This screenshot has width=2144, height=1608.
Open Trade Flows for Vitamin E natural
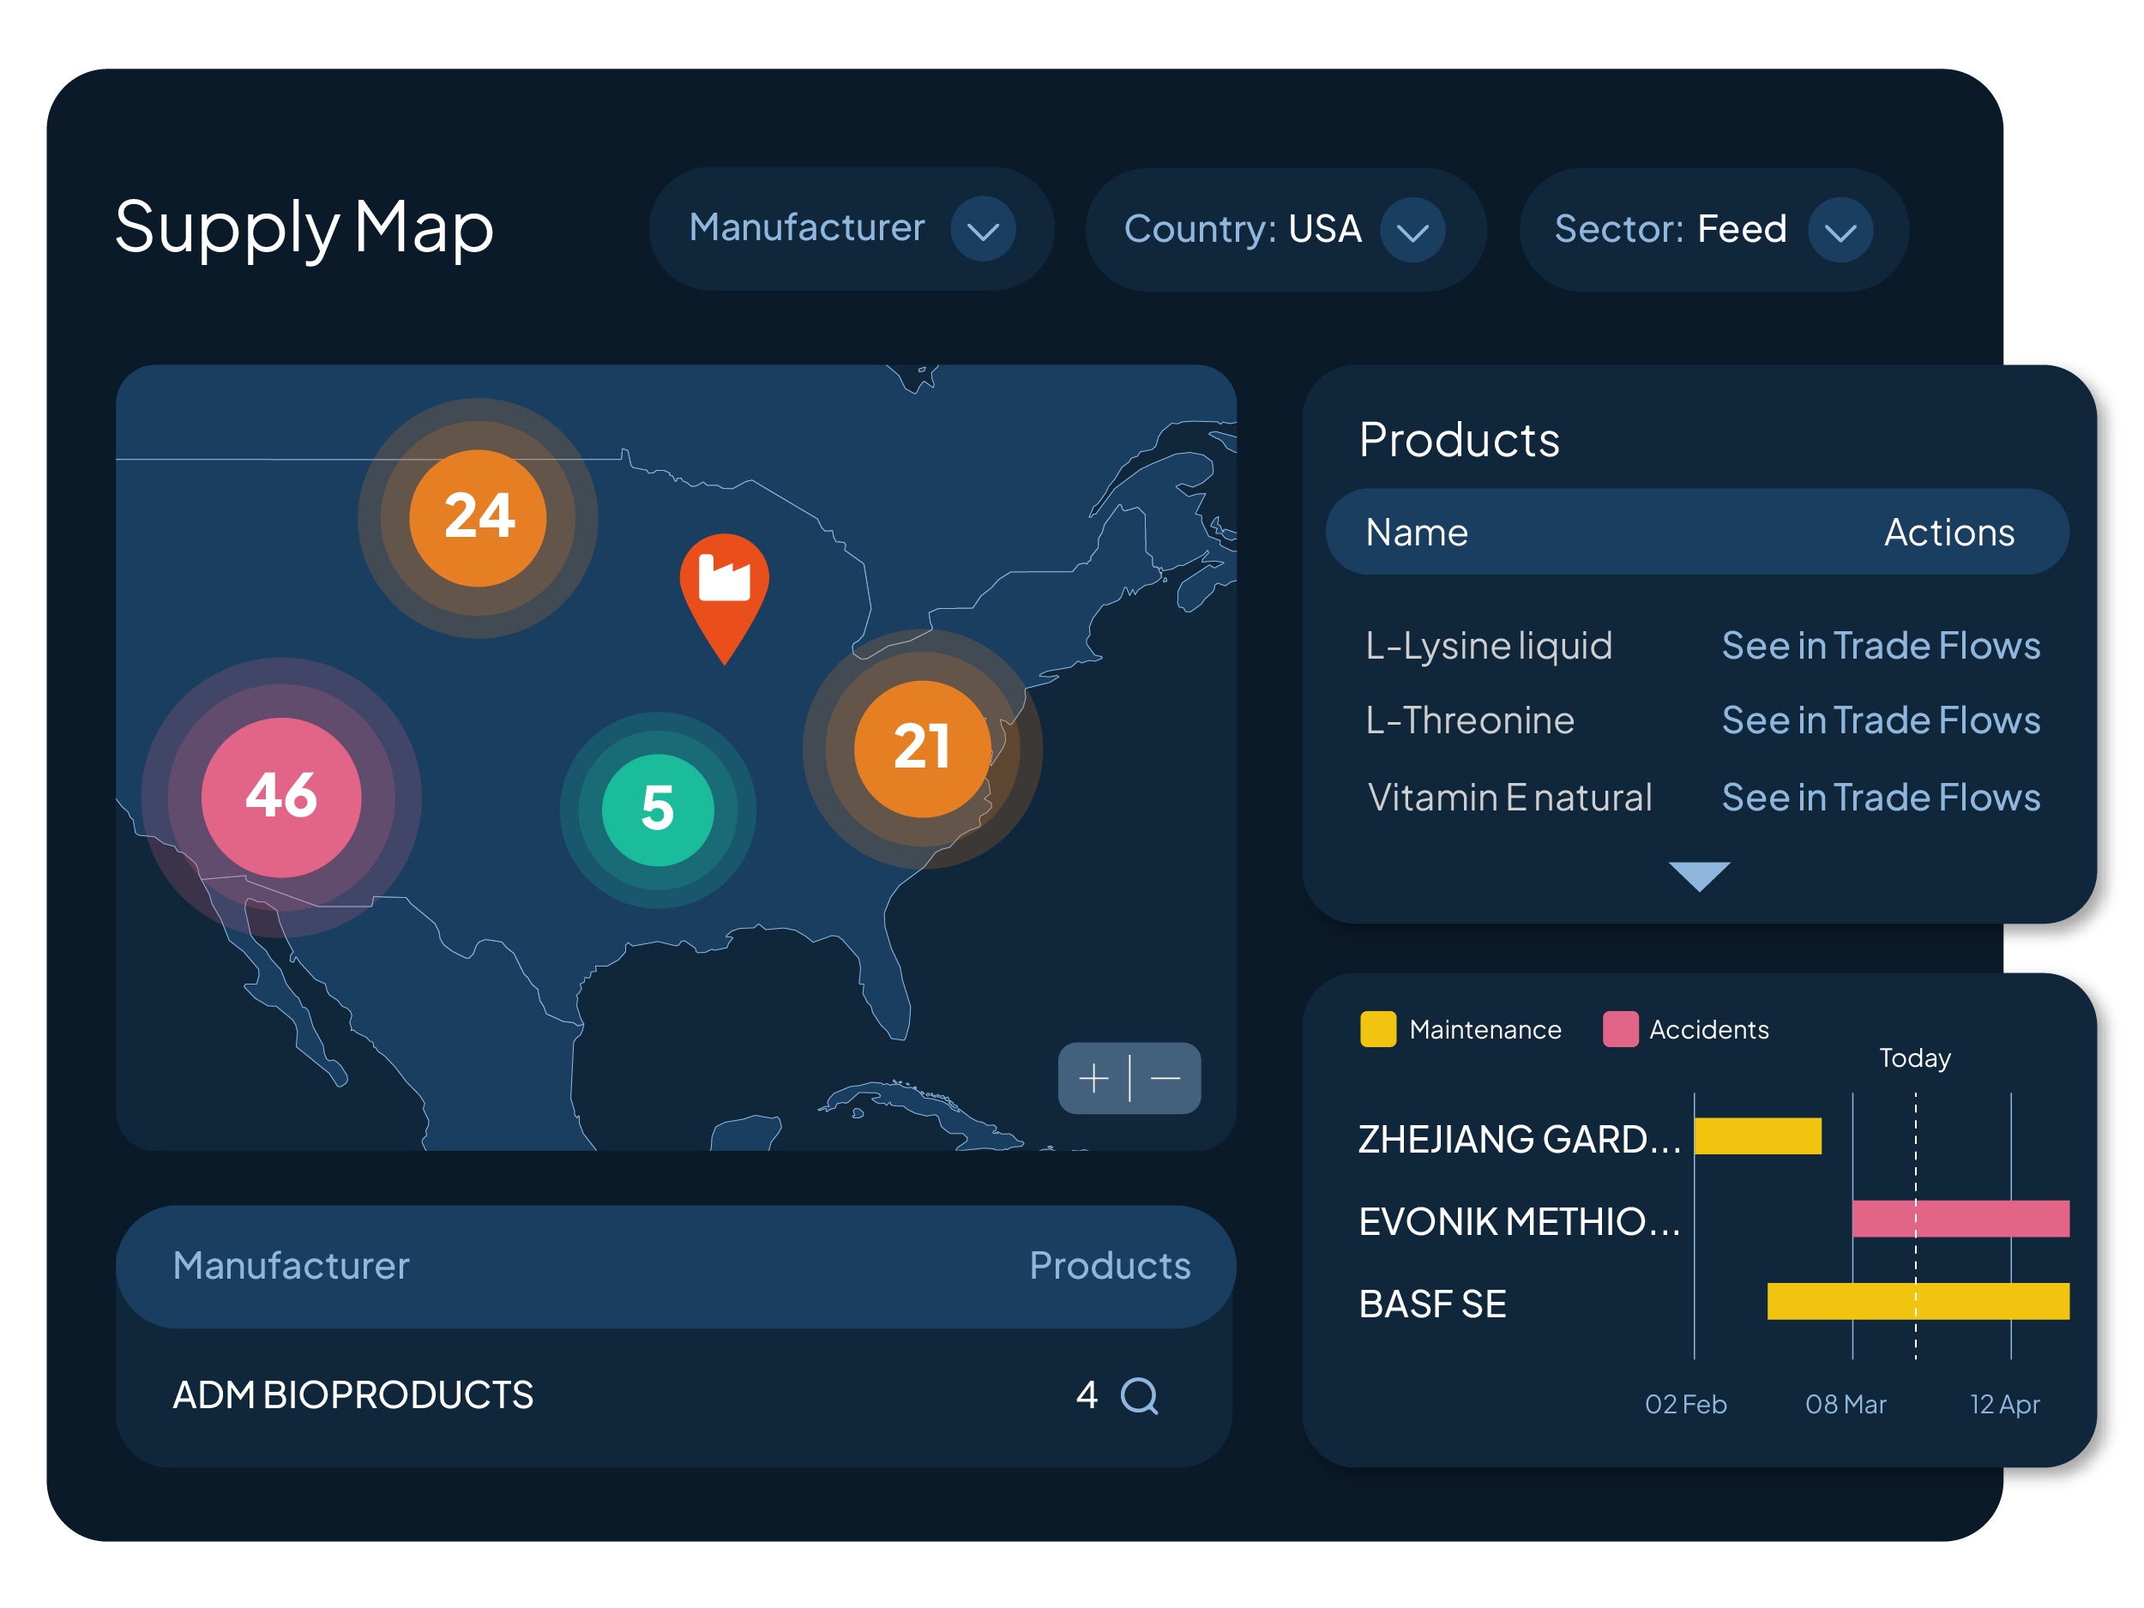tap(1879, 797)
